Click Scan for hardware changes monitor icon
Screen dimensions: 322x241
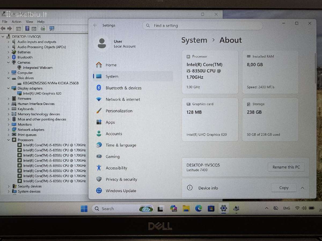(x=52, y=28)
